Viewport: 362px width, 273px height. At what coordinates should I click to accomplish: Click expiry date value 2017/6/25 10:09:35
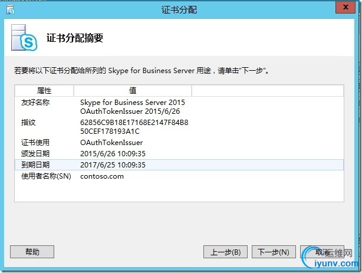[113, 165]
